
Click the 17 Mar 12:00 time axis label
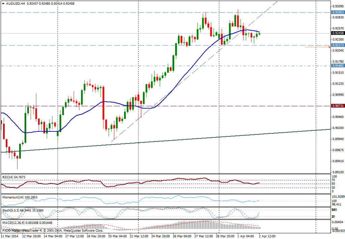pyautogui.click(x=74, y=236)
